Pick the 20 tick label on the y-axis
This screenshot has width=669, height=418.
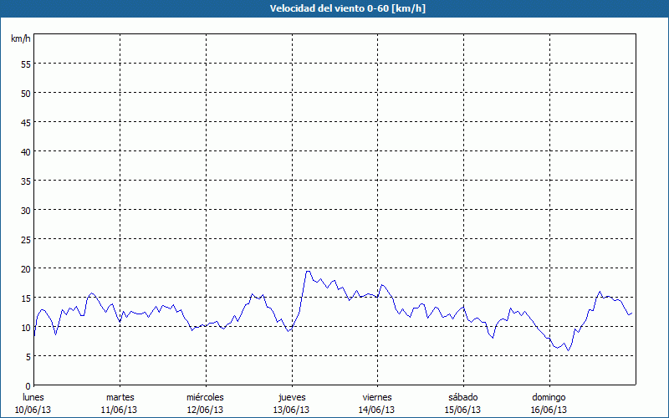25,268
